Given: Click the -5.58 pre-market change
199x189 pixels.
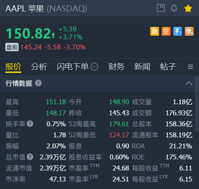Looking at the screenshot, I should pos(53,47).
